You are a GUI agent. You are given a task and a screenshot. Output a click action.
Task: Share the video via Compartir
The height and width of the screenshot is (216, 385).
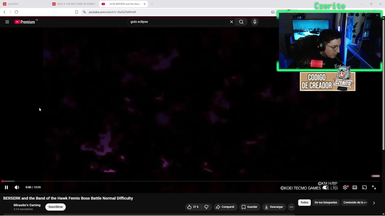click(225, 207)
